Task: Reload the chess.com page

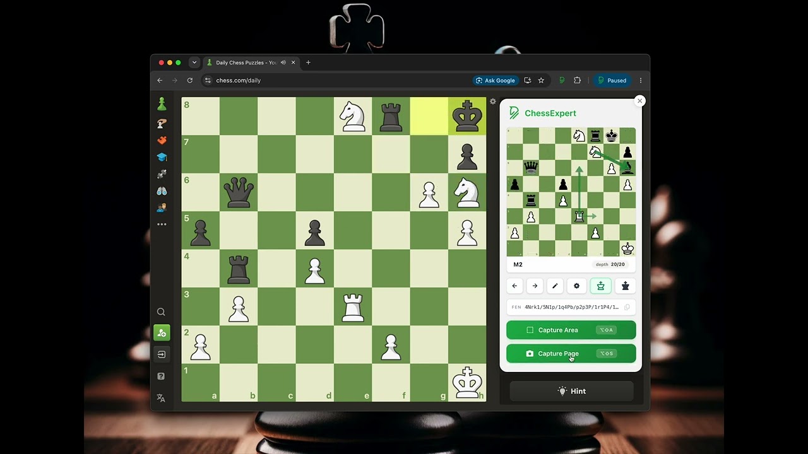Action: coord(190,80)
